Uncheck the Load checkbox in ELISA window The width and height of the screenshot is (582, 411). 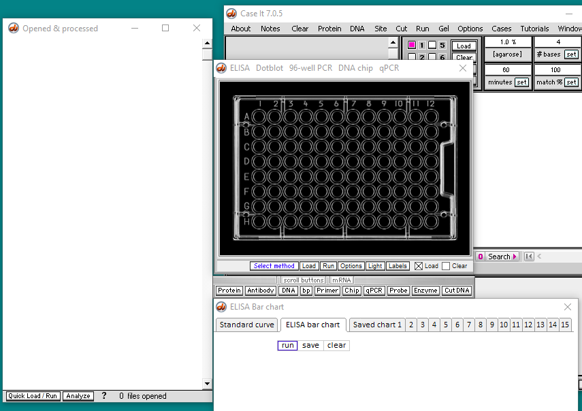pos(419,266)
